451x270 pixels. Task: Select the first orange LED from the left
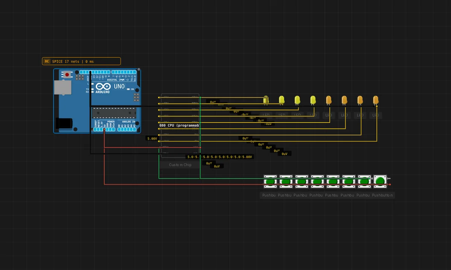328,100
